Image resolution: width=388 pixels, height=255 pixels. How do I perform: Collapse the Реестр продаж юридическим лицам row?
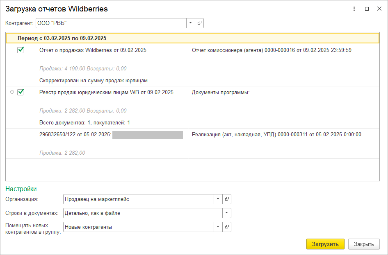pos(12,92)
